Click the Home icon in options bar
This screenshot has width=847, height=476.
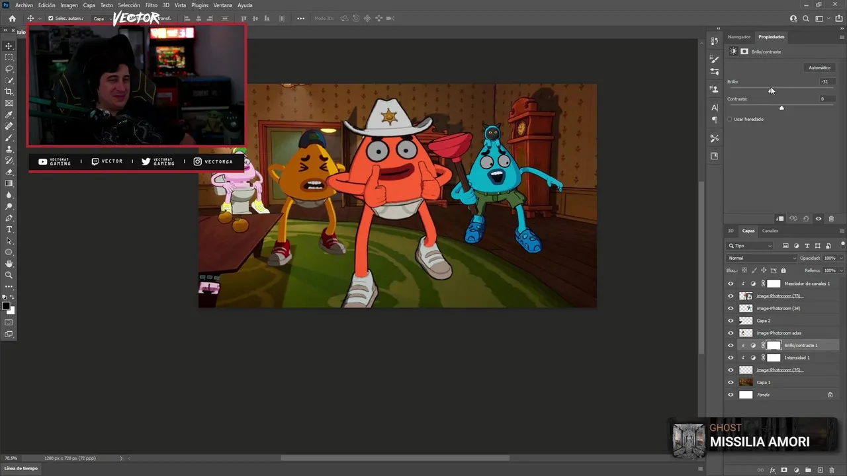click(12, 19)
